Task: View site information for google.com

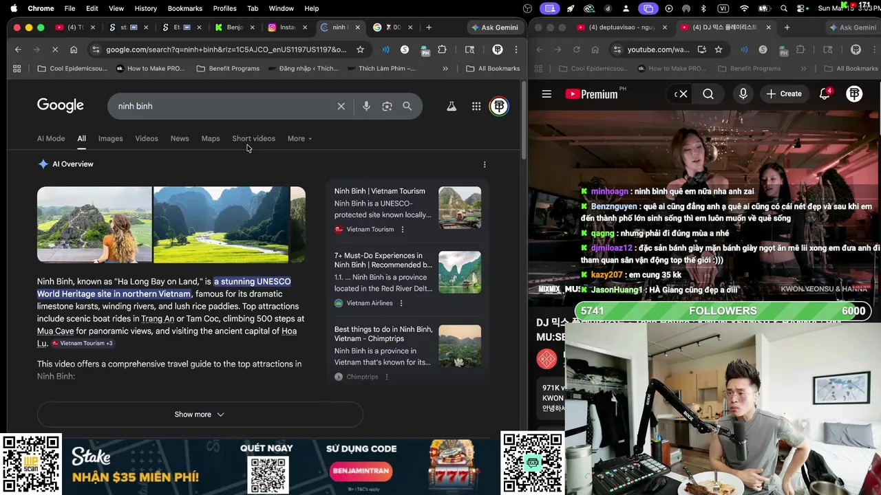Action: pos(95,49)
